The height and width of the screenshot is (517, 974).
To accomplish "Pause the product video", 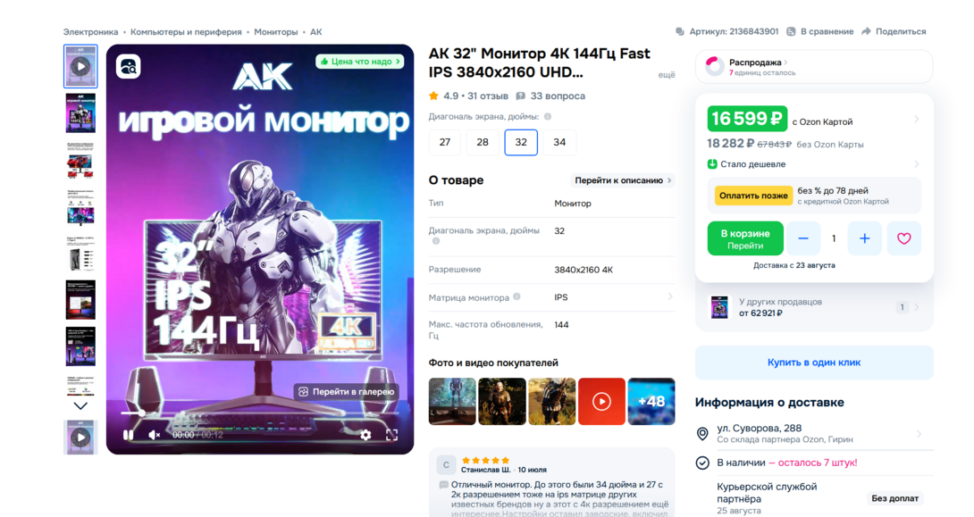I will tap(128, 435).
